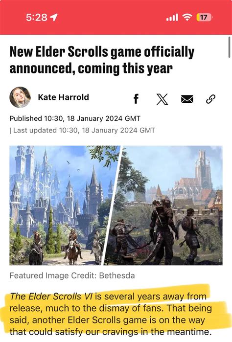
Task: Open Kate Harrold's author avatar
Action: click(x=20, y=97)
